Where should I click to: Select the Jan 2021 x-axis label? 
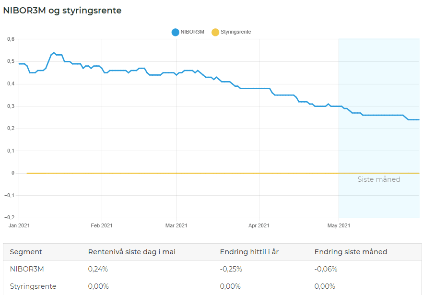[19, 225]
